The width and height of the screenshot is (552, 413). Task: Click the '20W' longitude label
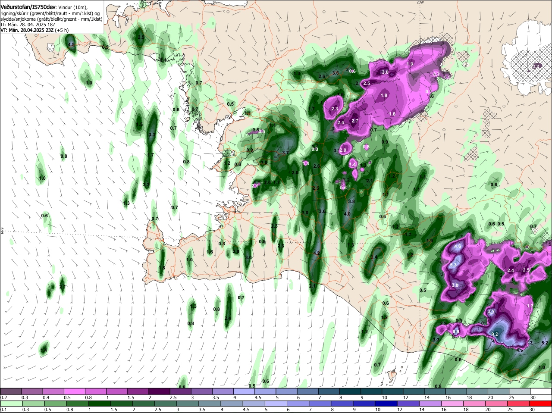point(420,2)
